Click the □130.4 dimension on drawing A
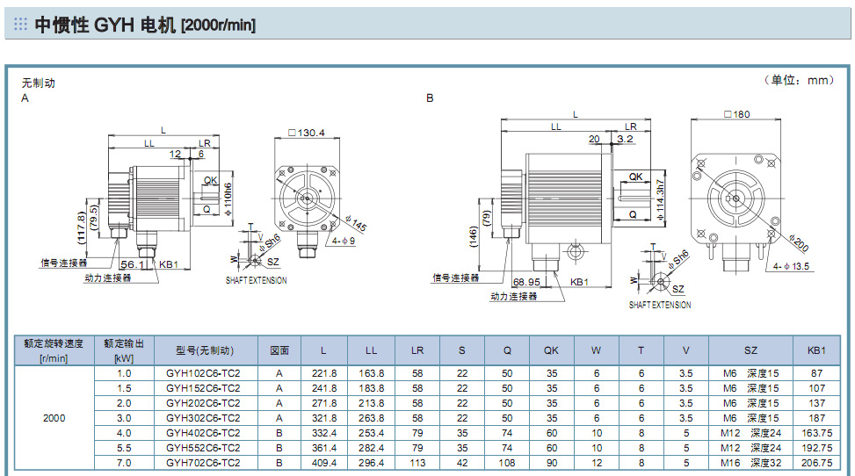Image resolution: width=855 pixels, height=476 pixels. tap(307, 133)
